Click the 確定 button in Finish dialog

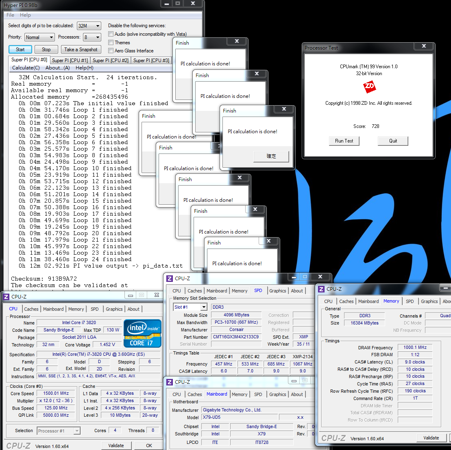[271, 156]
